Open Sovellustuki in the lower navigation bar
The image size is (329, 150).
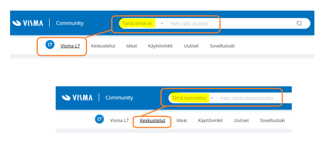point(272,121)
